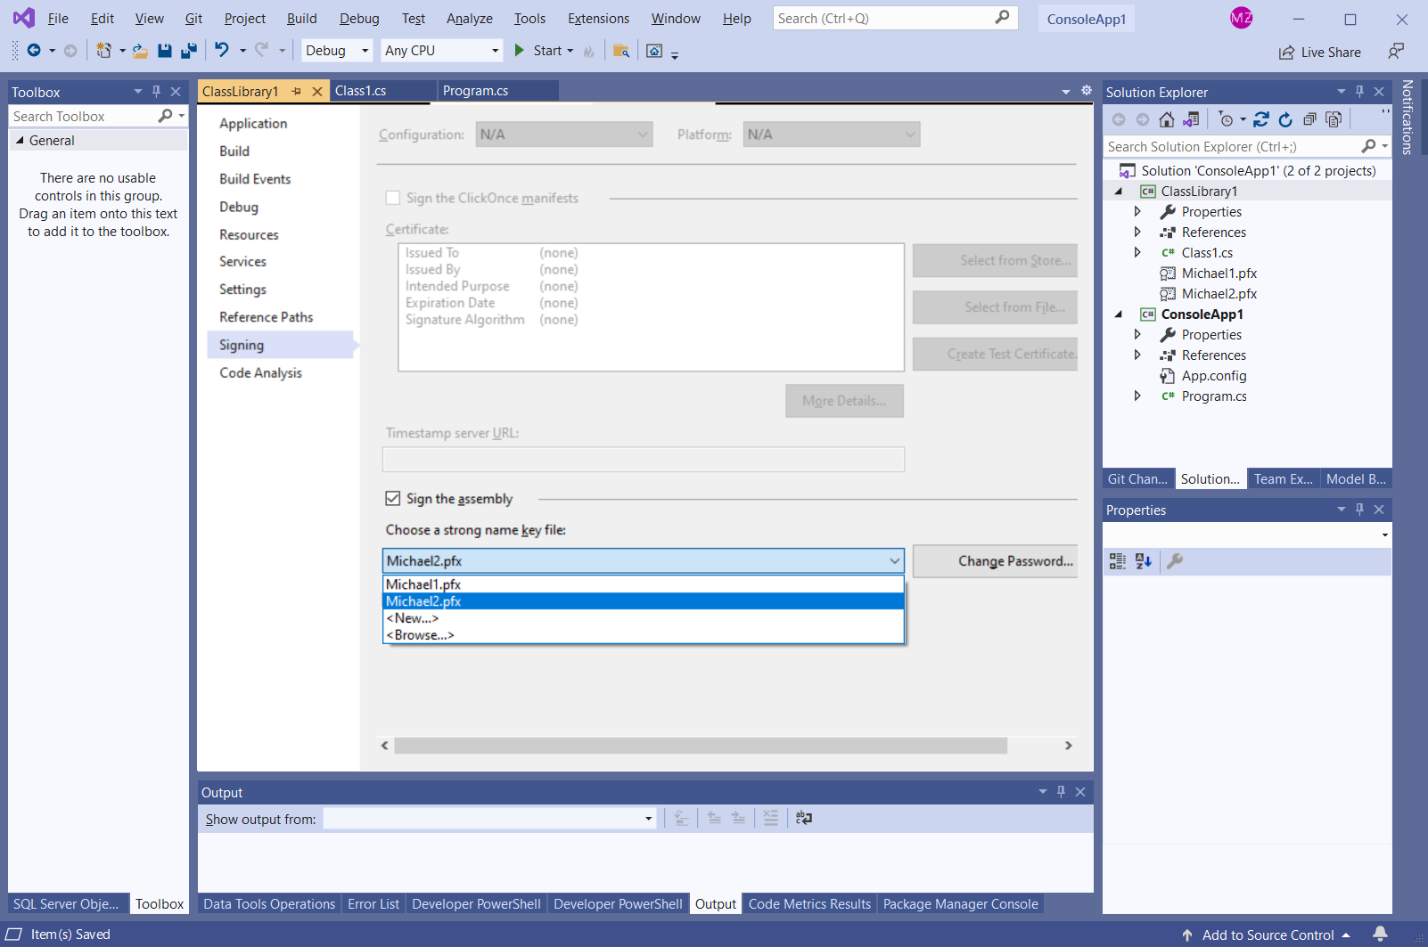Click the Find in Files folder icon
Viewport: 1428px width, 947px height.
621,51
